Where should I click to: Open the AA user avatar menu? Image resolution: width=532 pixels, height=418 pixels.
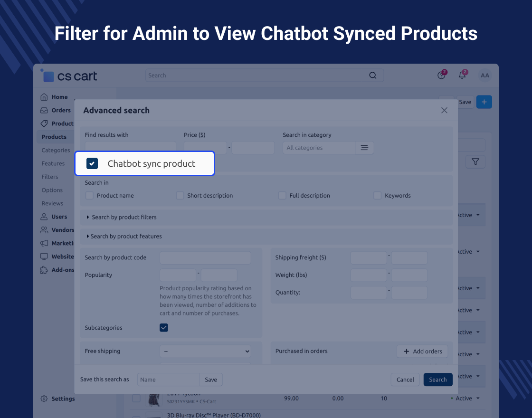[484, 76]
